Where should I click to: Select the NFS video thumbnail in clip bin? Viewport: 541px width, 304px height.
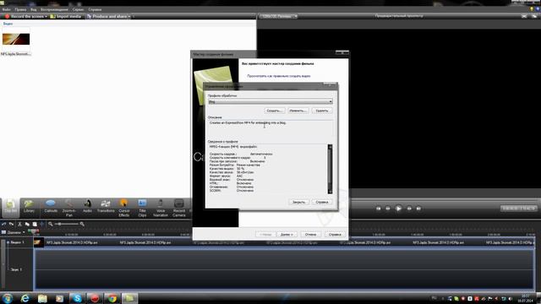coord(16,39)
